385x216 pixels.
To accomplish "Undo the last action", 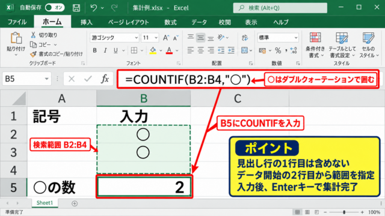I will (x=93, y=8).
